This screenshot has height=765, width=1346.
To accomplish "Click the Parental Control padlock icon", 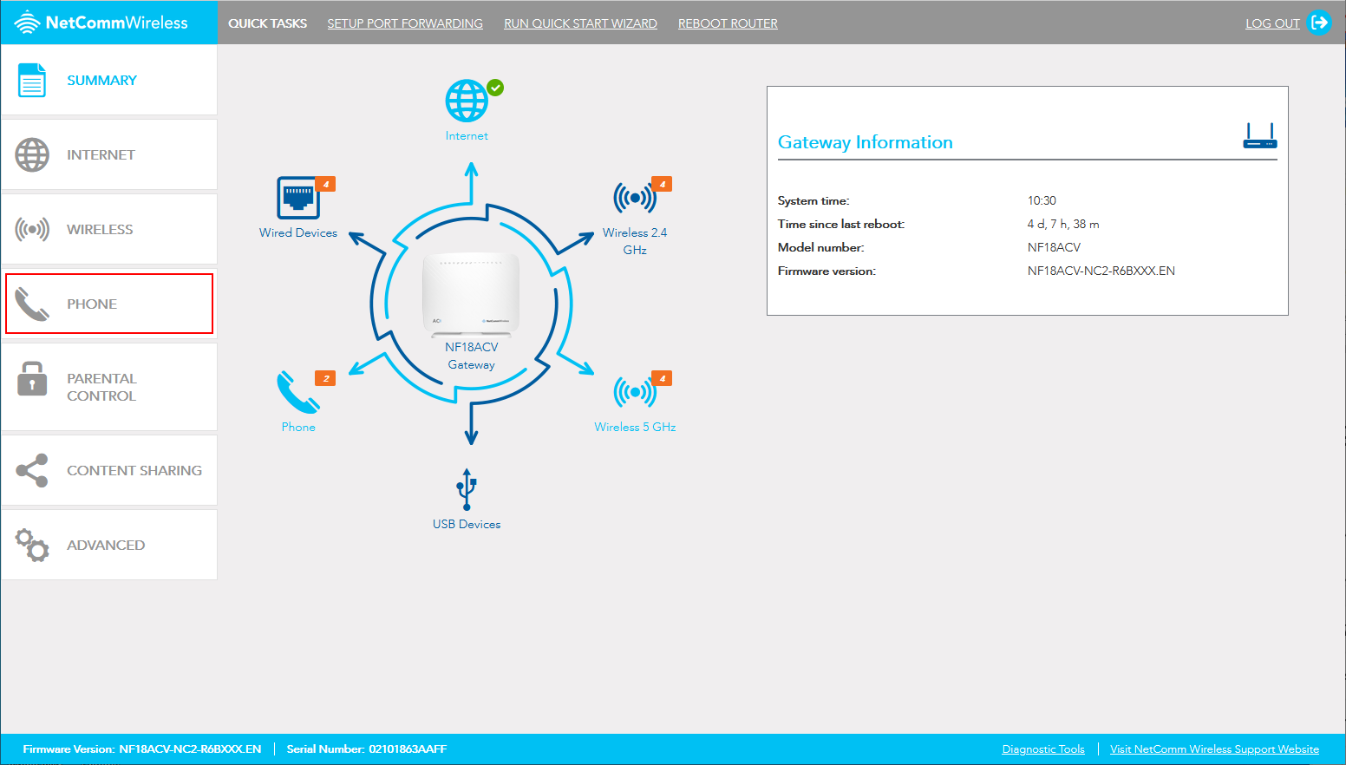I will click(32, 378).
